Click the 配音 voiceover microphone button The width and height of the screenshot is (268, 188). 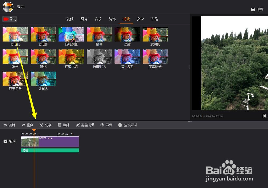coord(106,125)
